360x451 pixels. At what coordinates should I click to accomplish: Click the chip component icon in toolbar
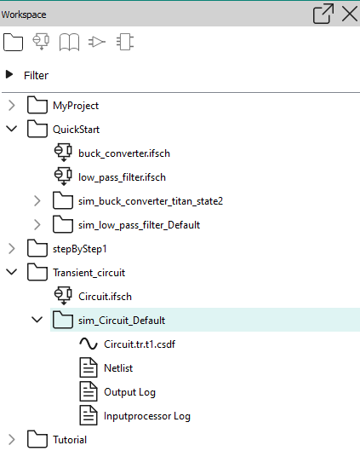tap(125, 43)
